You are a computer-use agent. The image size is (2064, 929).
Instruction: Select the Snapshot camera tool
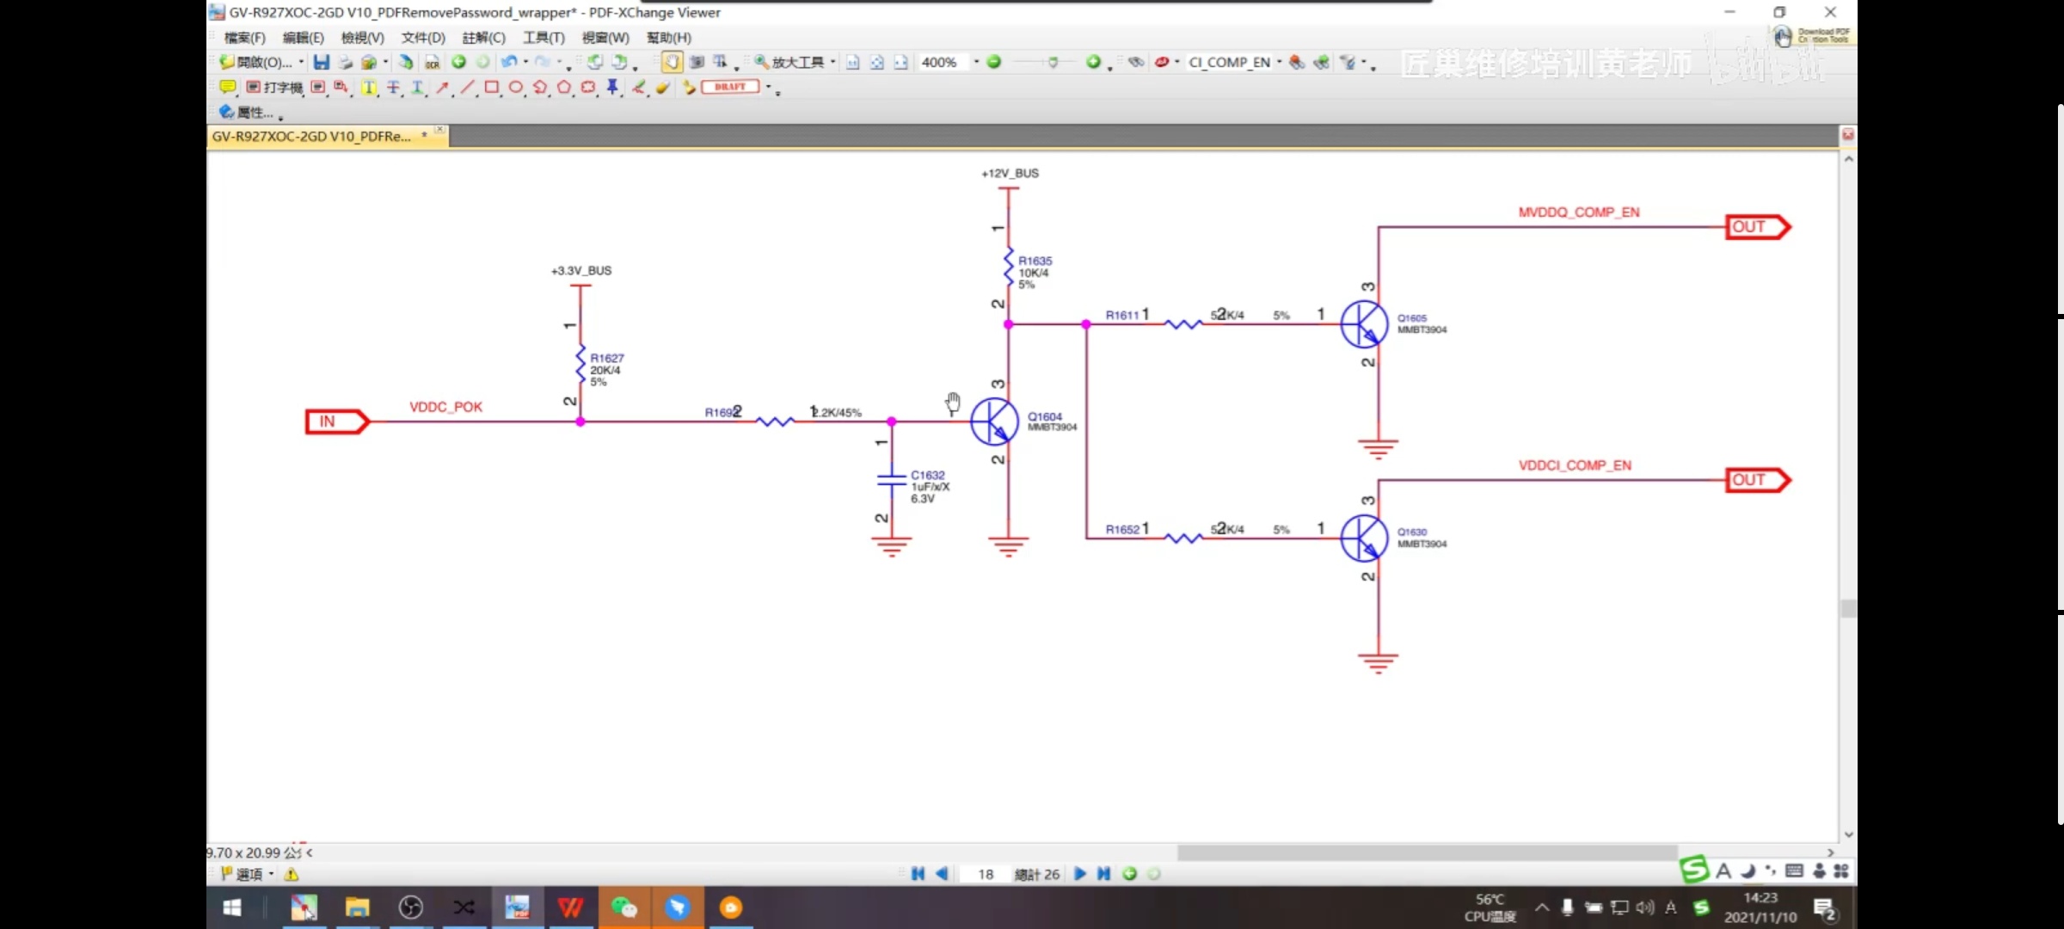(x=697, y=62)
